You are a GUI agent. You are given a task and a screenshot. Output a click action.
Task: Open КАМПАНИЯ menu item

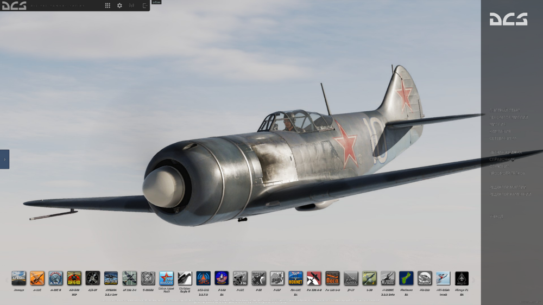(x=500, y=131)
